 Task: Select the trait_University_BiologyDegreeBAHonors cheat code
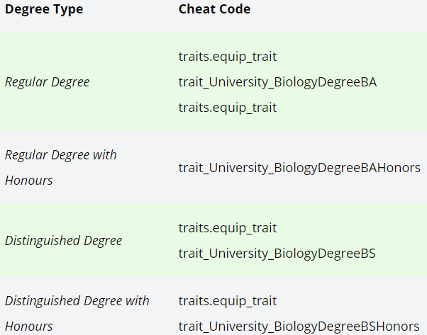tap(299, 168)
